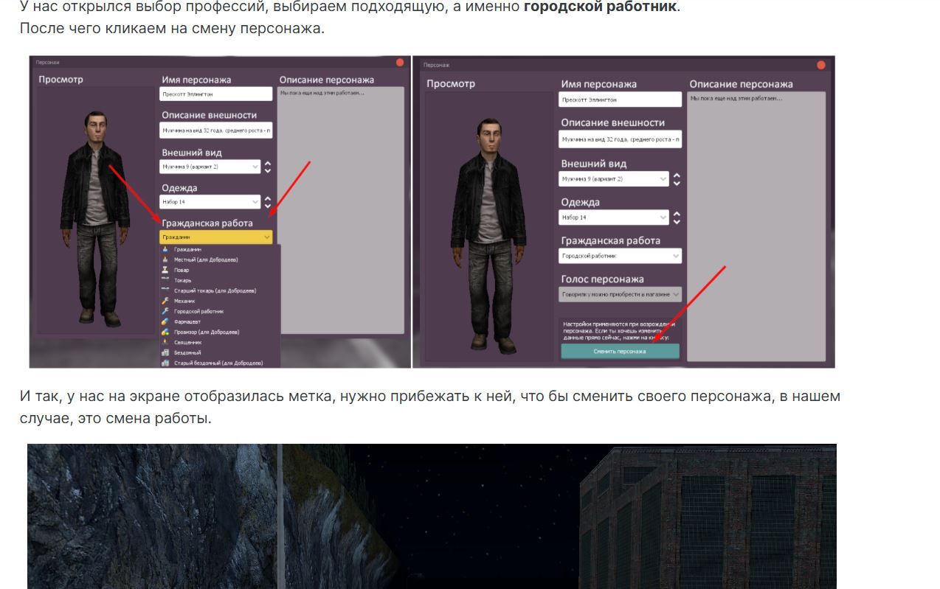Open Внешний вид dropdown in job-list window
This screenshot has width=940, height=589.
pos(210,167)
